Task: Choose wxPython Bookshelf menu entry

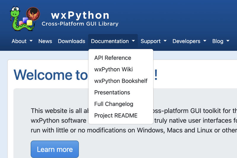Action: (121, 81)
